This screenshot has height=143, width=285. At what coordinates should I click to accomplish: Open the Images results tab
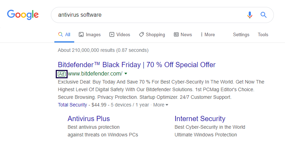pyautogui.click(x=90, y=34)
